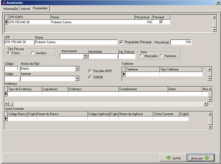The width and height of the screenshot is (221, 164).
Task: Toggle the Proprietário Principal checkbox
Action: 122,42
